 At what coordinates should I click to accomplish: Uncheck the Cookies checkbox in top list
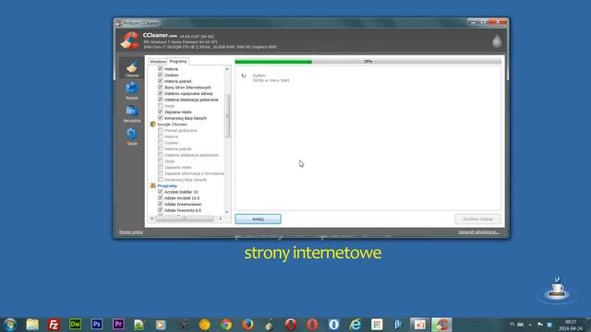coord(161,75)
